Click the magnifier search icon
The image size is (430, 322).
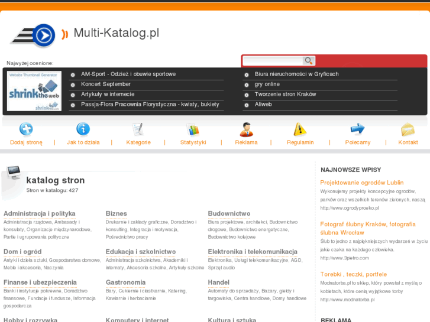pos(309,61)
